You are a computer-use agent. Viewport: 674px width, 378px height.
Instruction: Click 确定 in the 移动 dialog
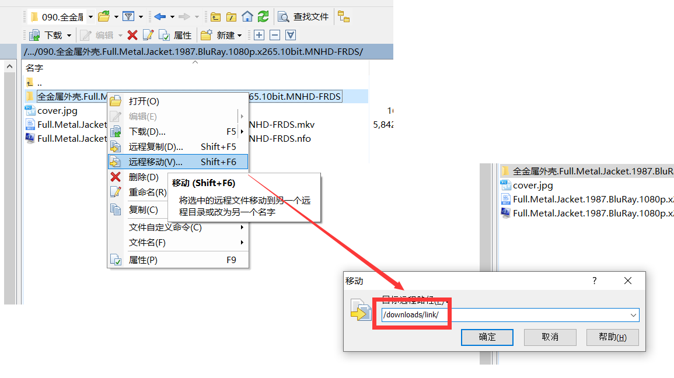coord(487,337)
